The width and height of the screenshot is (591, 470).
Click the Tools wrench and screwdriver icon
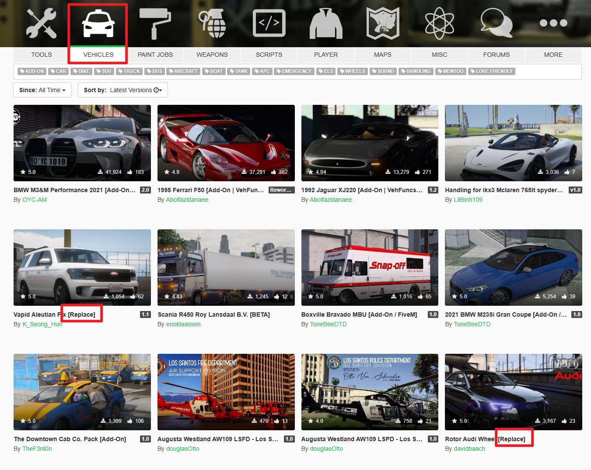pos(42,23)
